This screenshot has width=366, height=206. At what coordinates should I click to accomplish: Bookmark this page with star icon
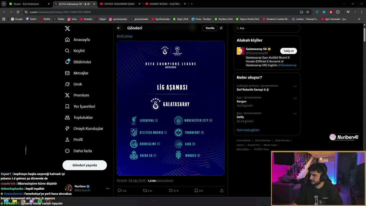pyautogui.click(x=308, y=12)
